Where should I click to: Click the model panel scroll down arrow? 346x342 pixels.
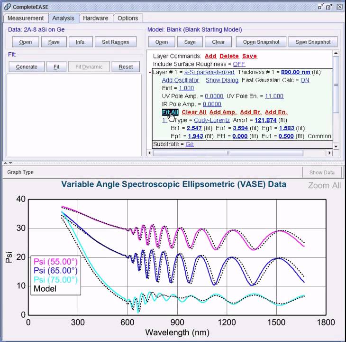336,146
